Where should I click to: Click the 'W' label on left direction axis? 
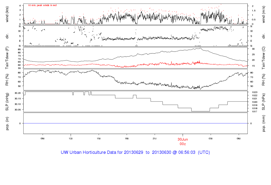click(x=20, y=31)
